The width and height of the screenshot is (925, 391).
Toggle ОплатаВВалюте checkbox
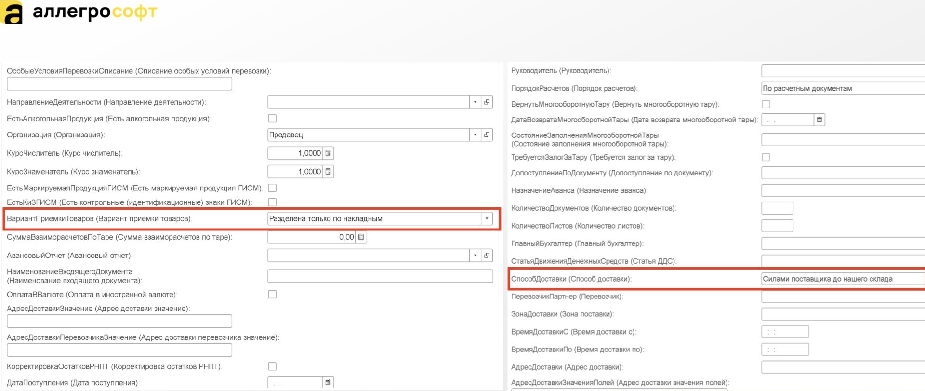coord(272,295)
